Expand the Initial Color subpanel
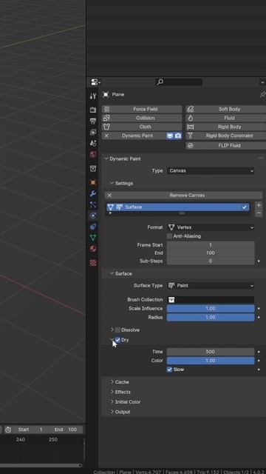This screenshot has height=474, width=266. point(112,402)
